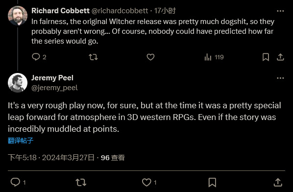Bookmark Jeremy Peel's tweet
This screenshot has width=293, height=192.
pyautogui.click(x=212, y=182)
